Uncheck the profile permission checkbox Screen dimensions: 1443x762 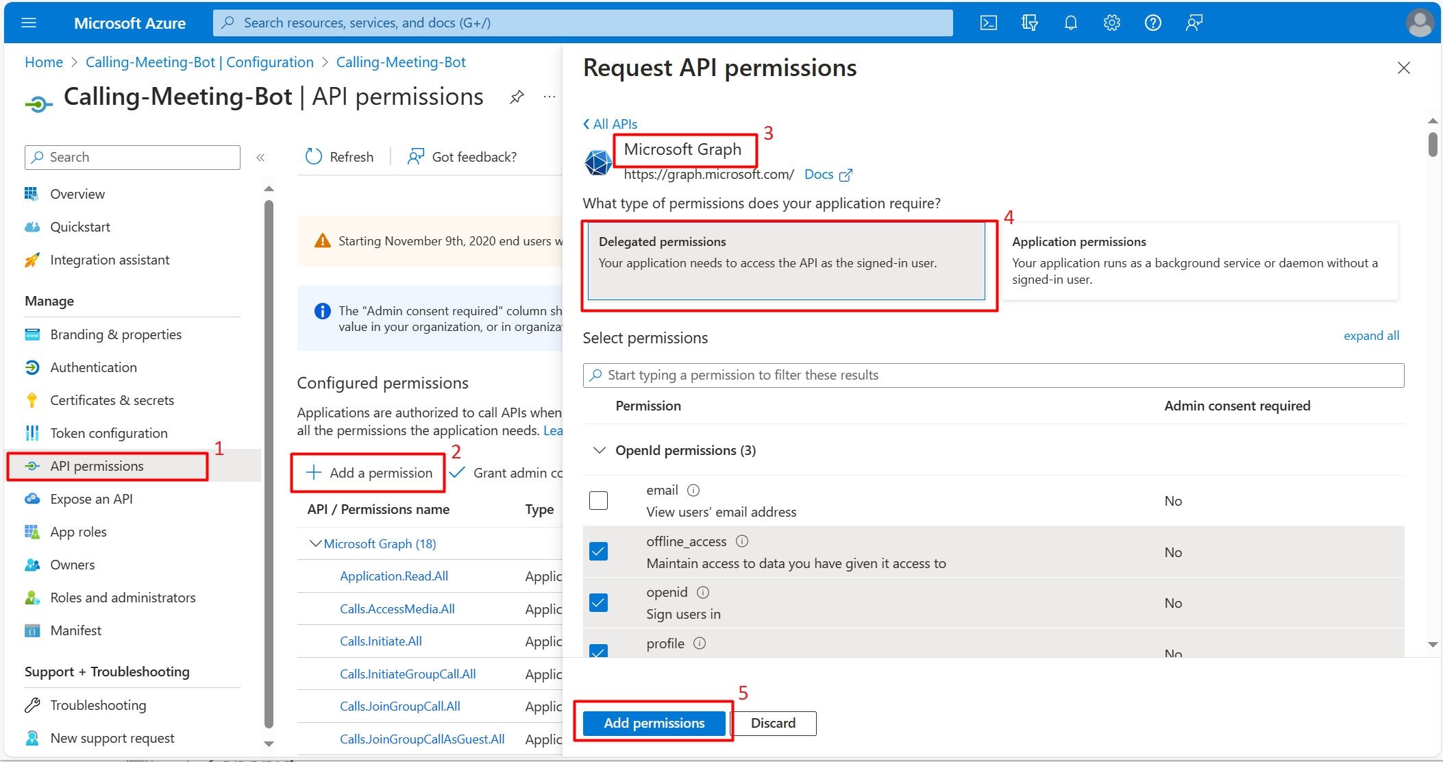coord(598,651)
